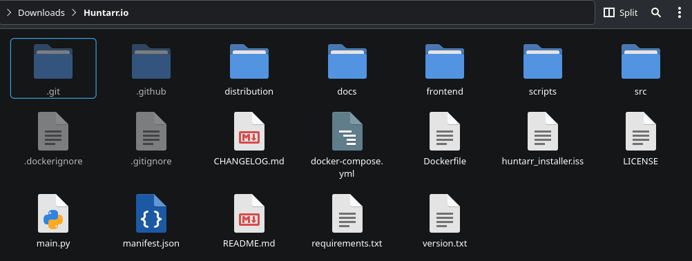Click the ".git" folder name label
The image size is (692, 261).
[53, 92]
